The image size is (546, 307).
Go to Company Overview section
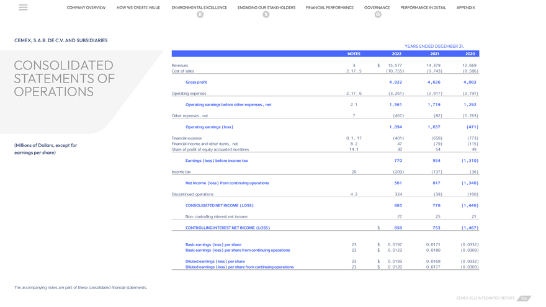coord(86,7)
